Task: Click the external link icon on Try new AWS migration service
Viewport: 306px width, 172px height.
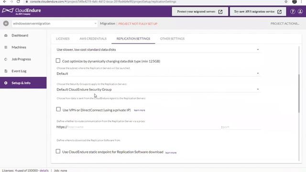Action: pyautogui.click(x=279, y=11)
